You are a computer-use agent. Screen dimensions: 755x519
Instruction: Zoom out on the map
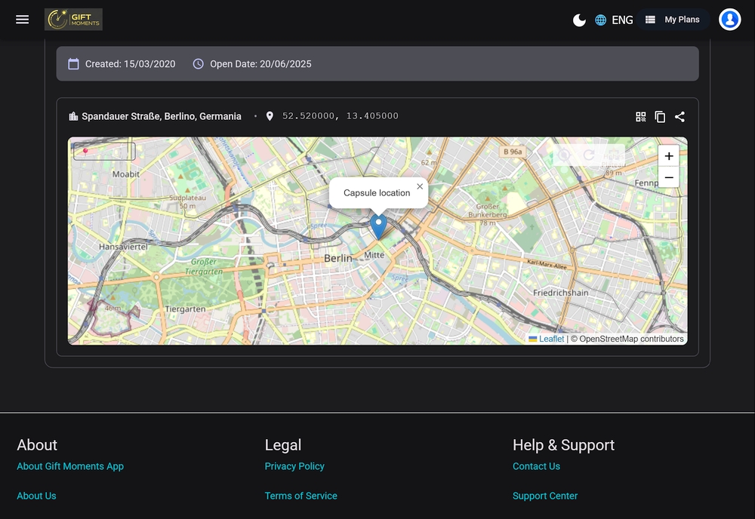click(x=668, y=177)
